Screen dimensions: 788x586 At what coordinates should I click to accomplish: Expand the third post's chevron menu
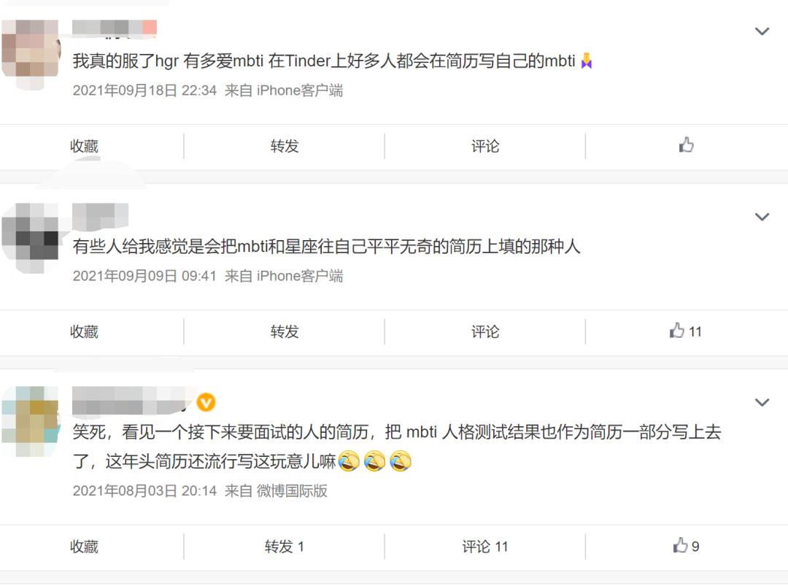[762, 403]
